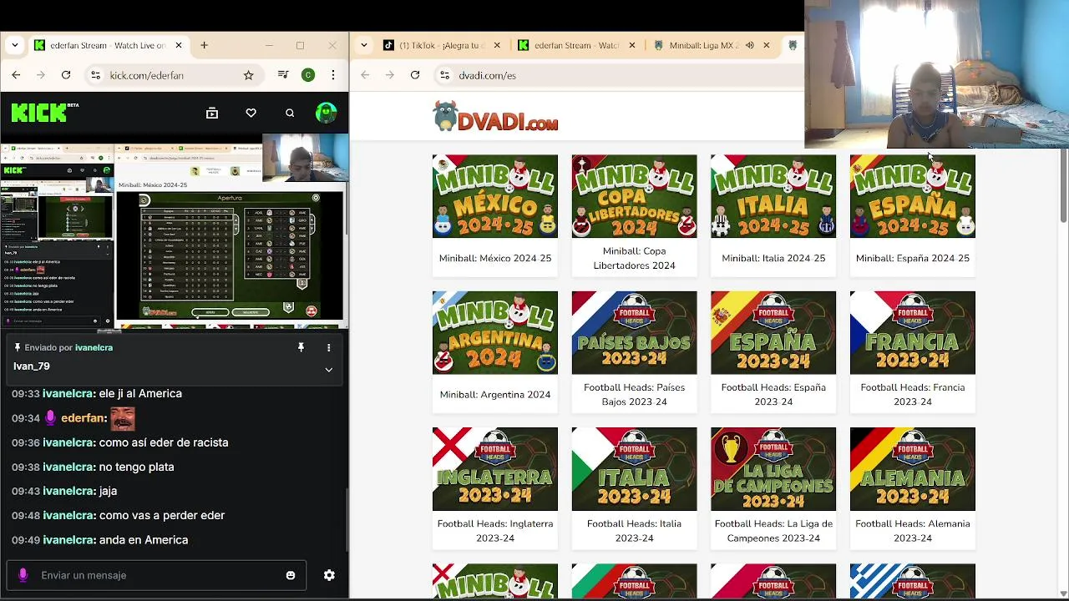
Task: Click Copa Libertadores 2024 thumbnail
Action: 634,196
